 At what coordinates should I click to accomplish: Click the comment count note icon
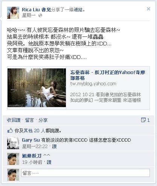pyautogui.click(x=143, y=120)
